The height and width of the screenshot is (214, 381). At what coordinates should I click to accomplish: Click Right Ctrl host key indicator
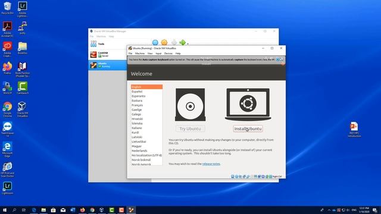[277, 177]
